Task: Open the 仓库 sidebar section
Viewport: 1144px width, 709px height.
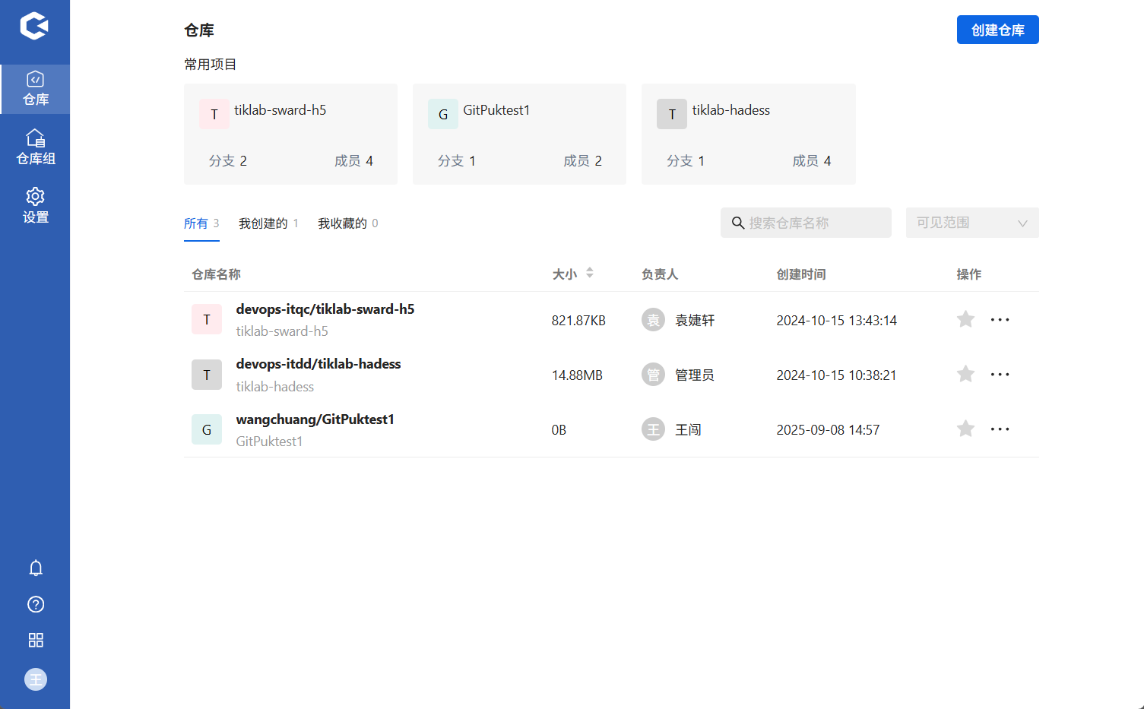Action: [x=35, y=89]
